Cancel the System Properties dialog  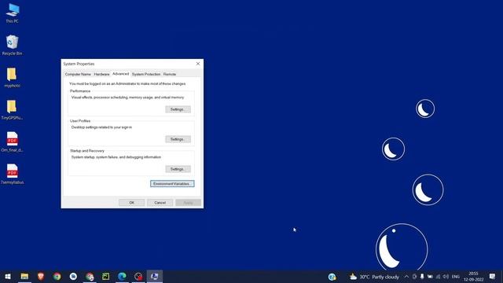coord(160,203)
